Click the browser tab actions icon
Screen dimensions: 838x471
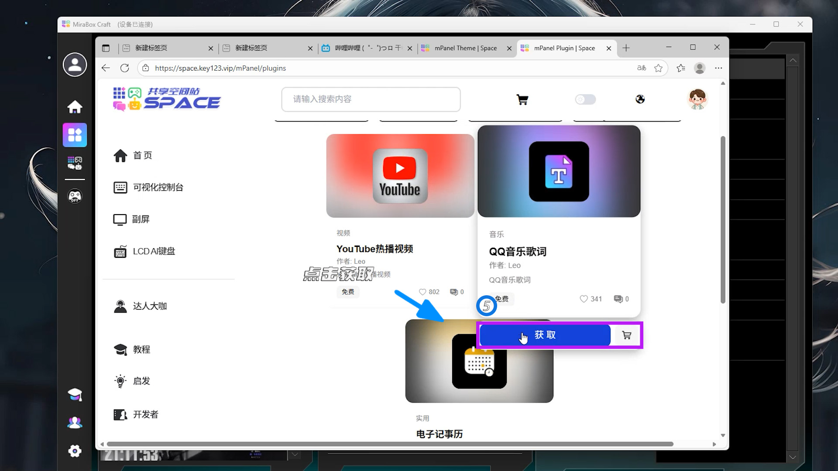point(106,48)
